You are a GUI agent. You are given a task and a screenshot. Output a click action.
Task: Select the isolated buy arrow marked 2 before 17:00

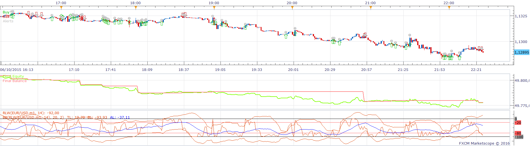(x=52, y=19)
